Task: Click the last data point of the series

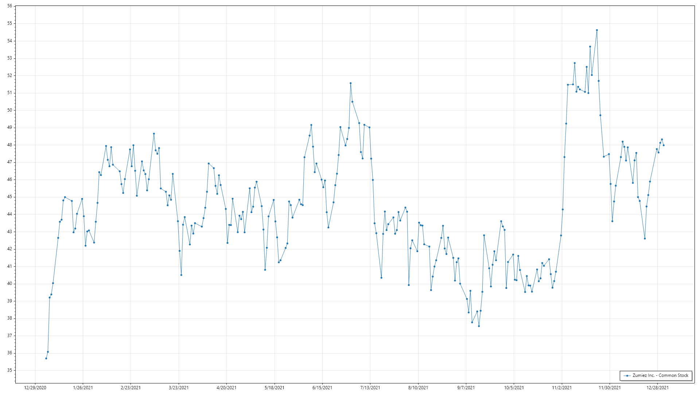Action: 664,145
